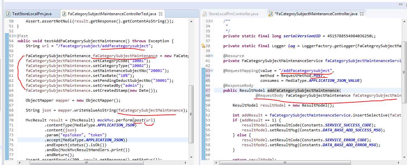Click the @Resource annotation
This screenshot has height=165, width=407.
[x=234, y=56]
